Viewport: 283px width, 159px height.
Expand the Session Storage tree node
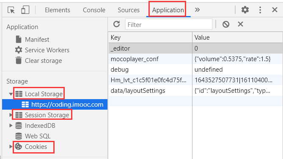[x=11, y=115]
